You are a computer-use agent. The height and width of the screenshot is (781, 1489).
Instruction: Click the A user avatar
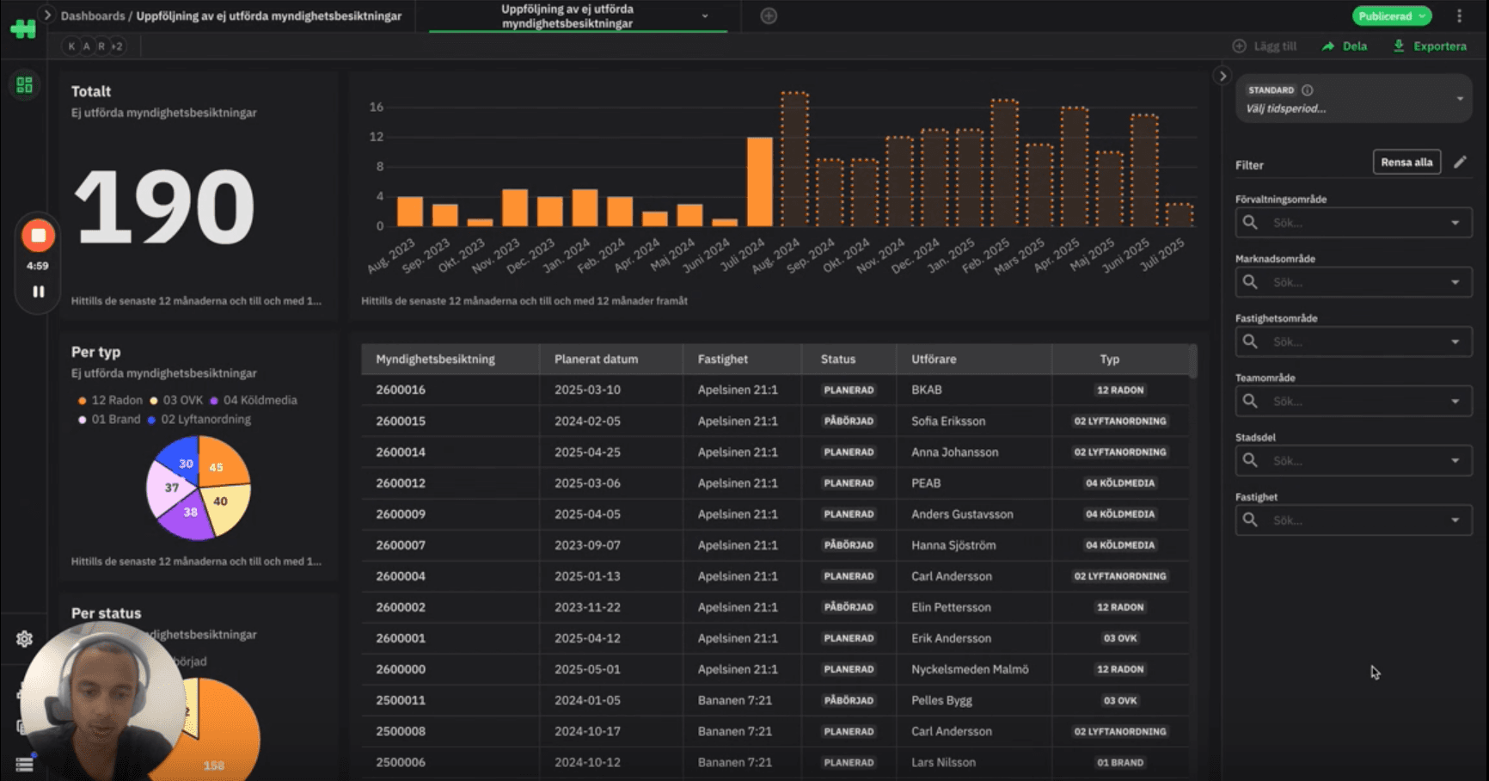(86, 46)
